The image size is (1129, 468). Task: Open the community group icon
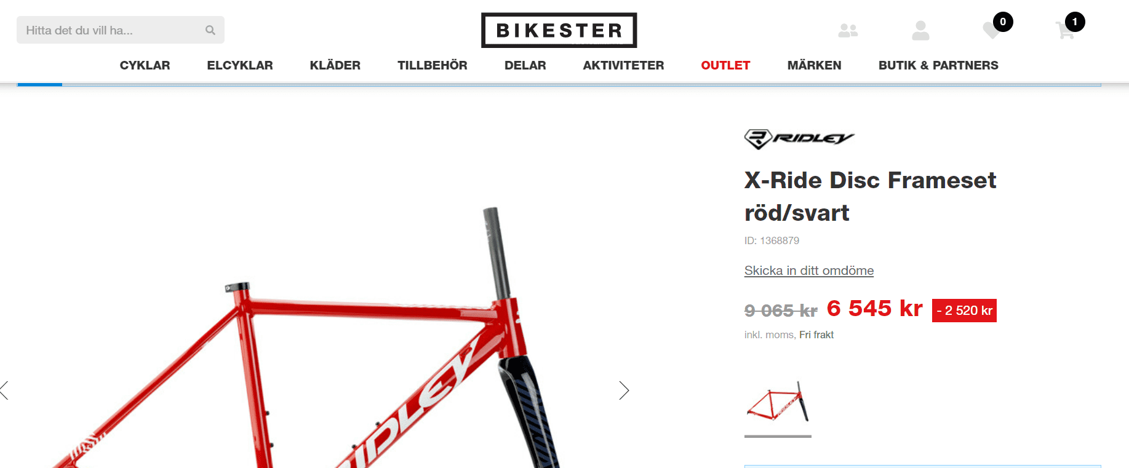click(848, 30)
